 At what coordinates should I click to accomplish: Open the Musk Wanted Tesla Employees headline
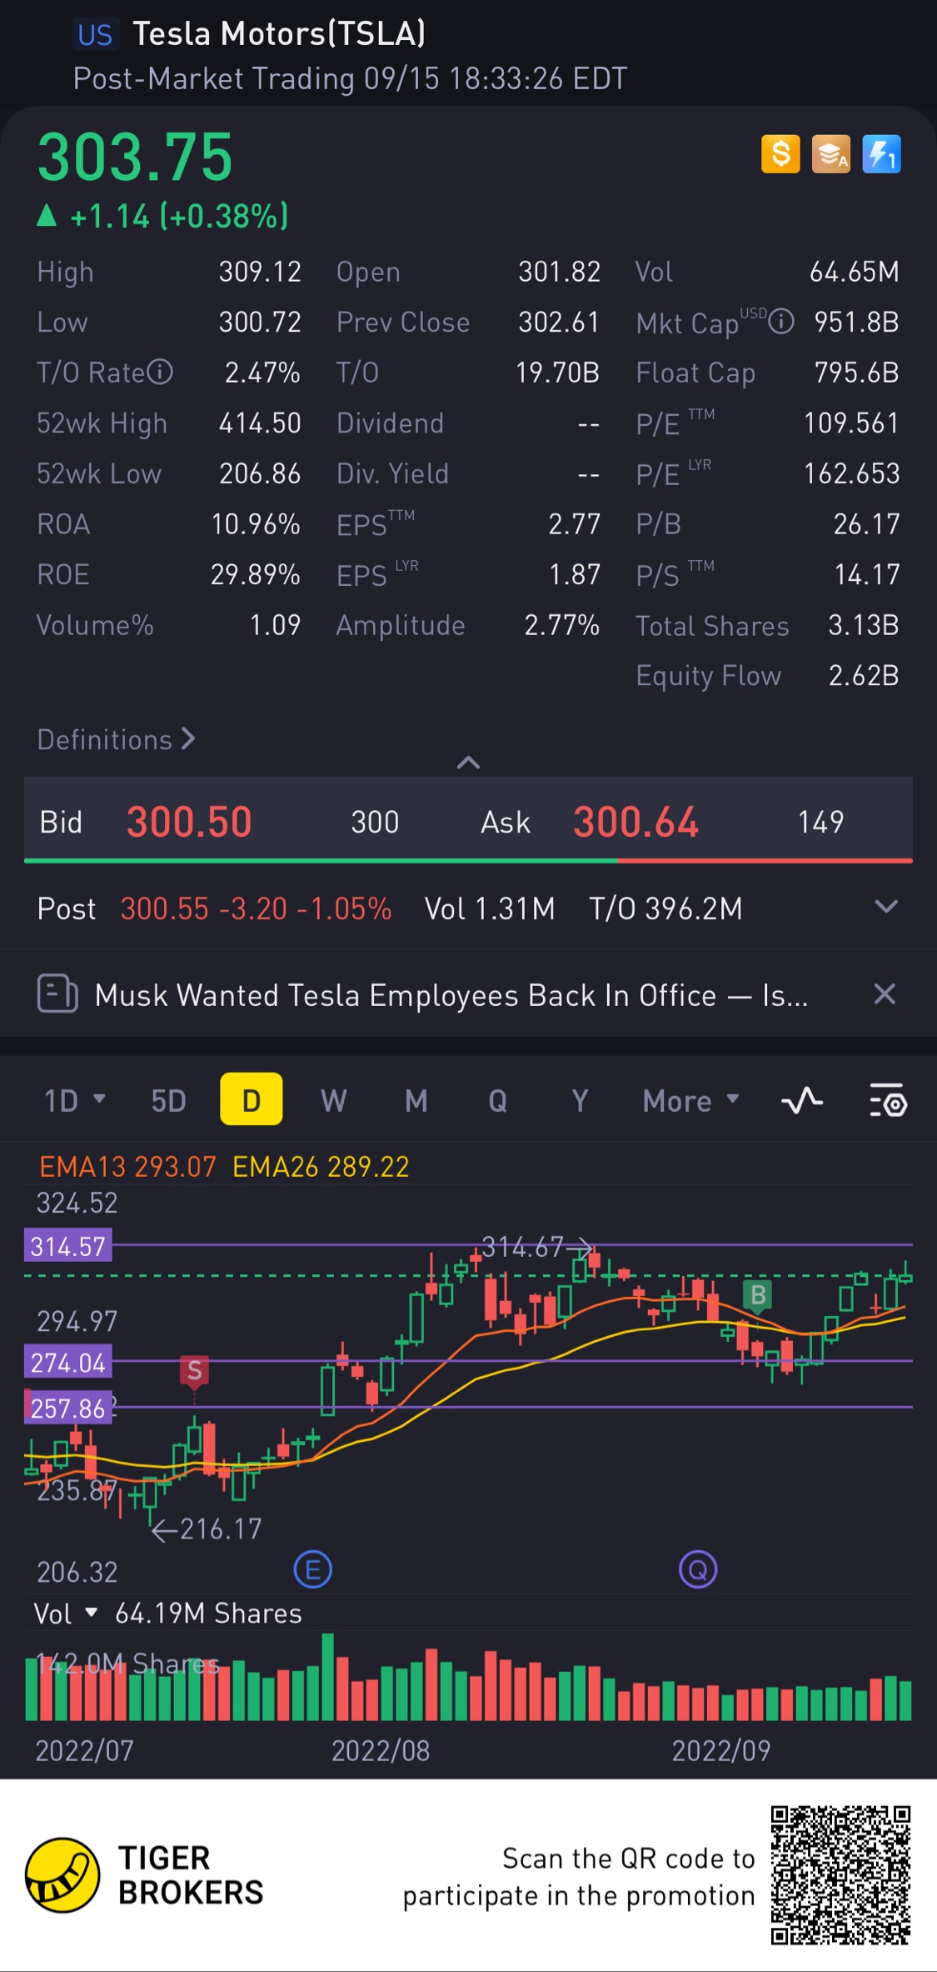[451, 995]
